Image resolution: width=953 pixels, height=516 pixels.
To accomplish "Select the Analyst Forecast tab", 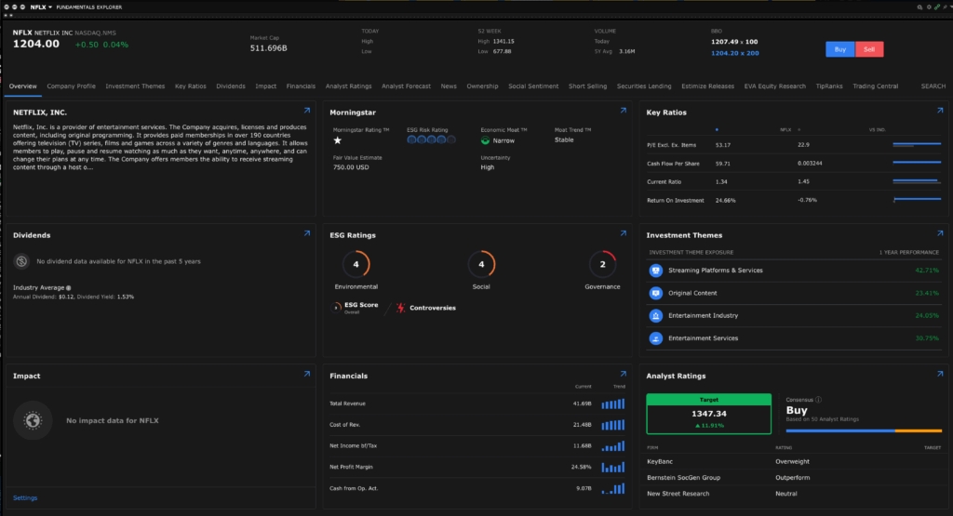I will tap(406, 86).
